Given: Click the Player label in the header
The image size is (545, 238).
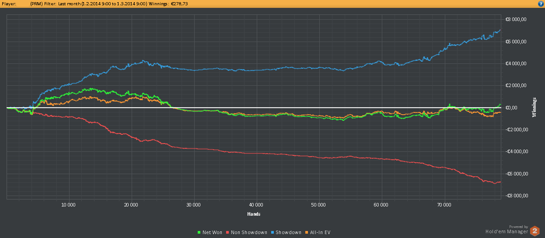Looking at the screenshot, I should coord(9,3).
